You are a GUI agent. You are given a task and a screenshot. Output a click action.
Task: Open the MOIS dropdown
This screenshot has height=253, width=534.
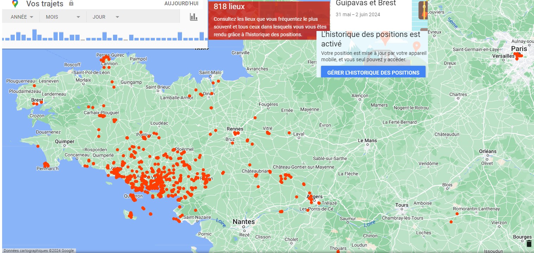point(63,17)
